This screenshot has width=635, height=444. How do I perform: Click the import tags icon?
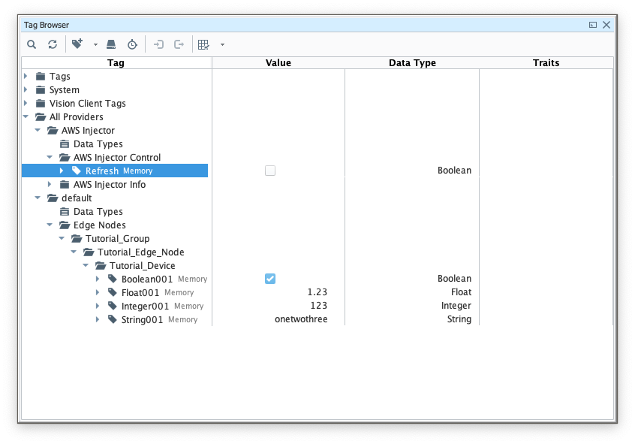coord(158,44)
